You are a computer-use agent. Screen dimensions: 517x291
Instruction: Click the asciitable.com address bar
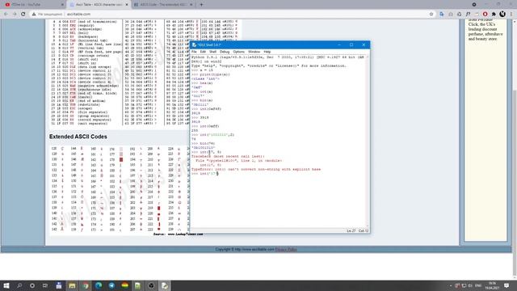point(231,15)
